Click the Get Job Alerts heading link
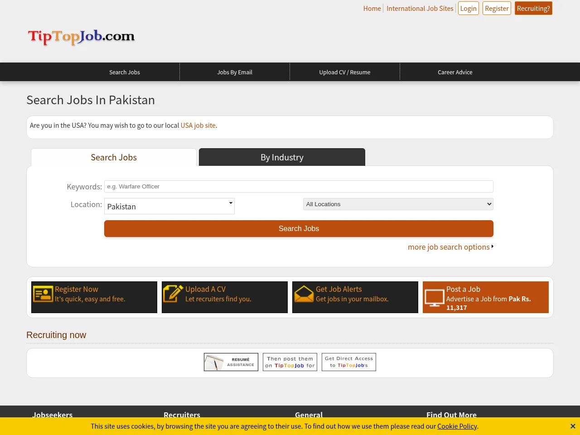Viewport: 580px width, 435px height. (x=339, y=289)
